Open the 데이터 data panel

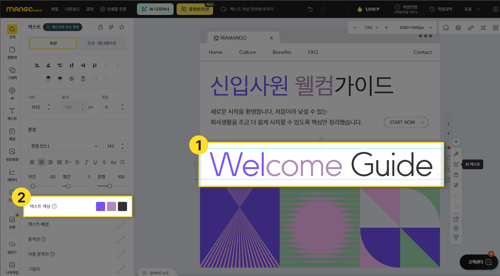12,175
